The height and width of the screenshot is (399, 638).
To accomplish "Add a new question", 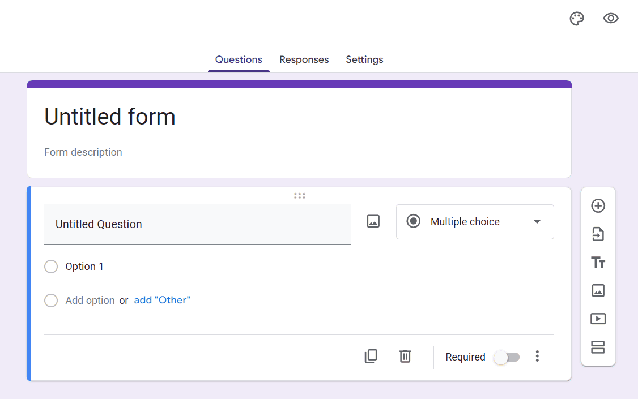I will pos(598,206).
